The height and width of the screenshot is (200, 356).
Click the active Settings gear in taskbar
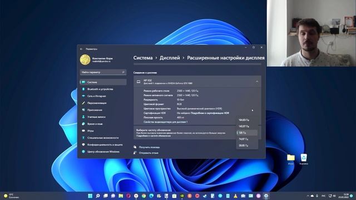coord(266,196)
